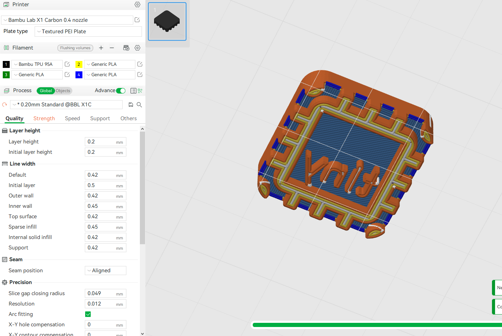Switch to the Others tab
Image resolution: width=502 pixels, height=336 pixels.
tap(128, 118)
